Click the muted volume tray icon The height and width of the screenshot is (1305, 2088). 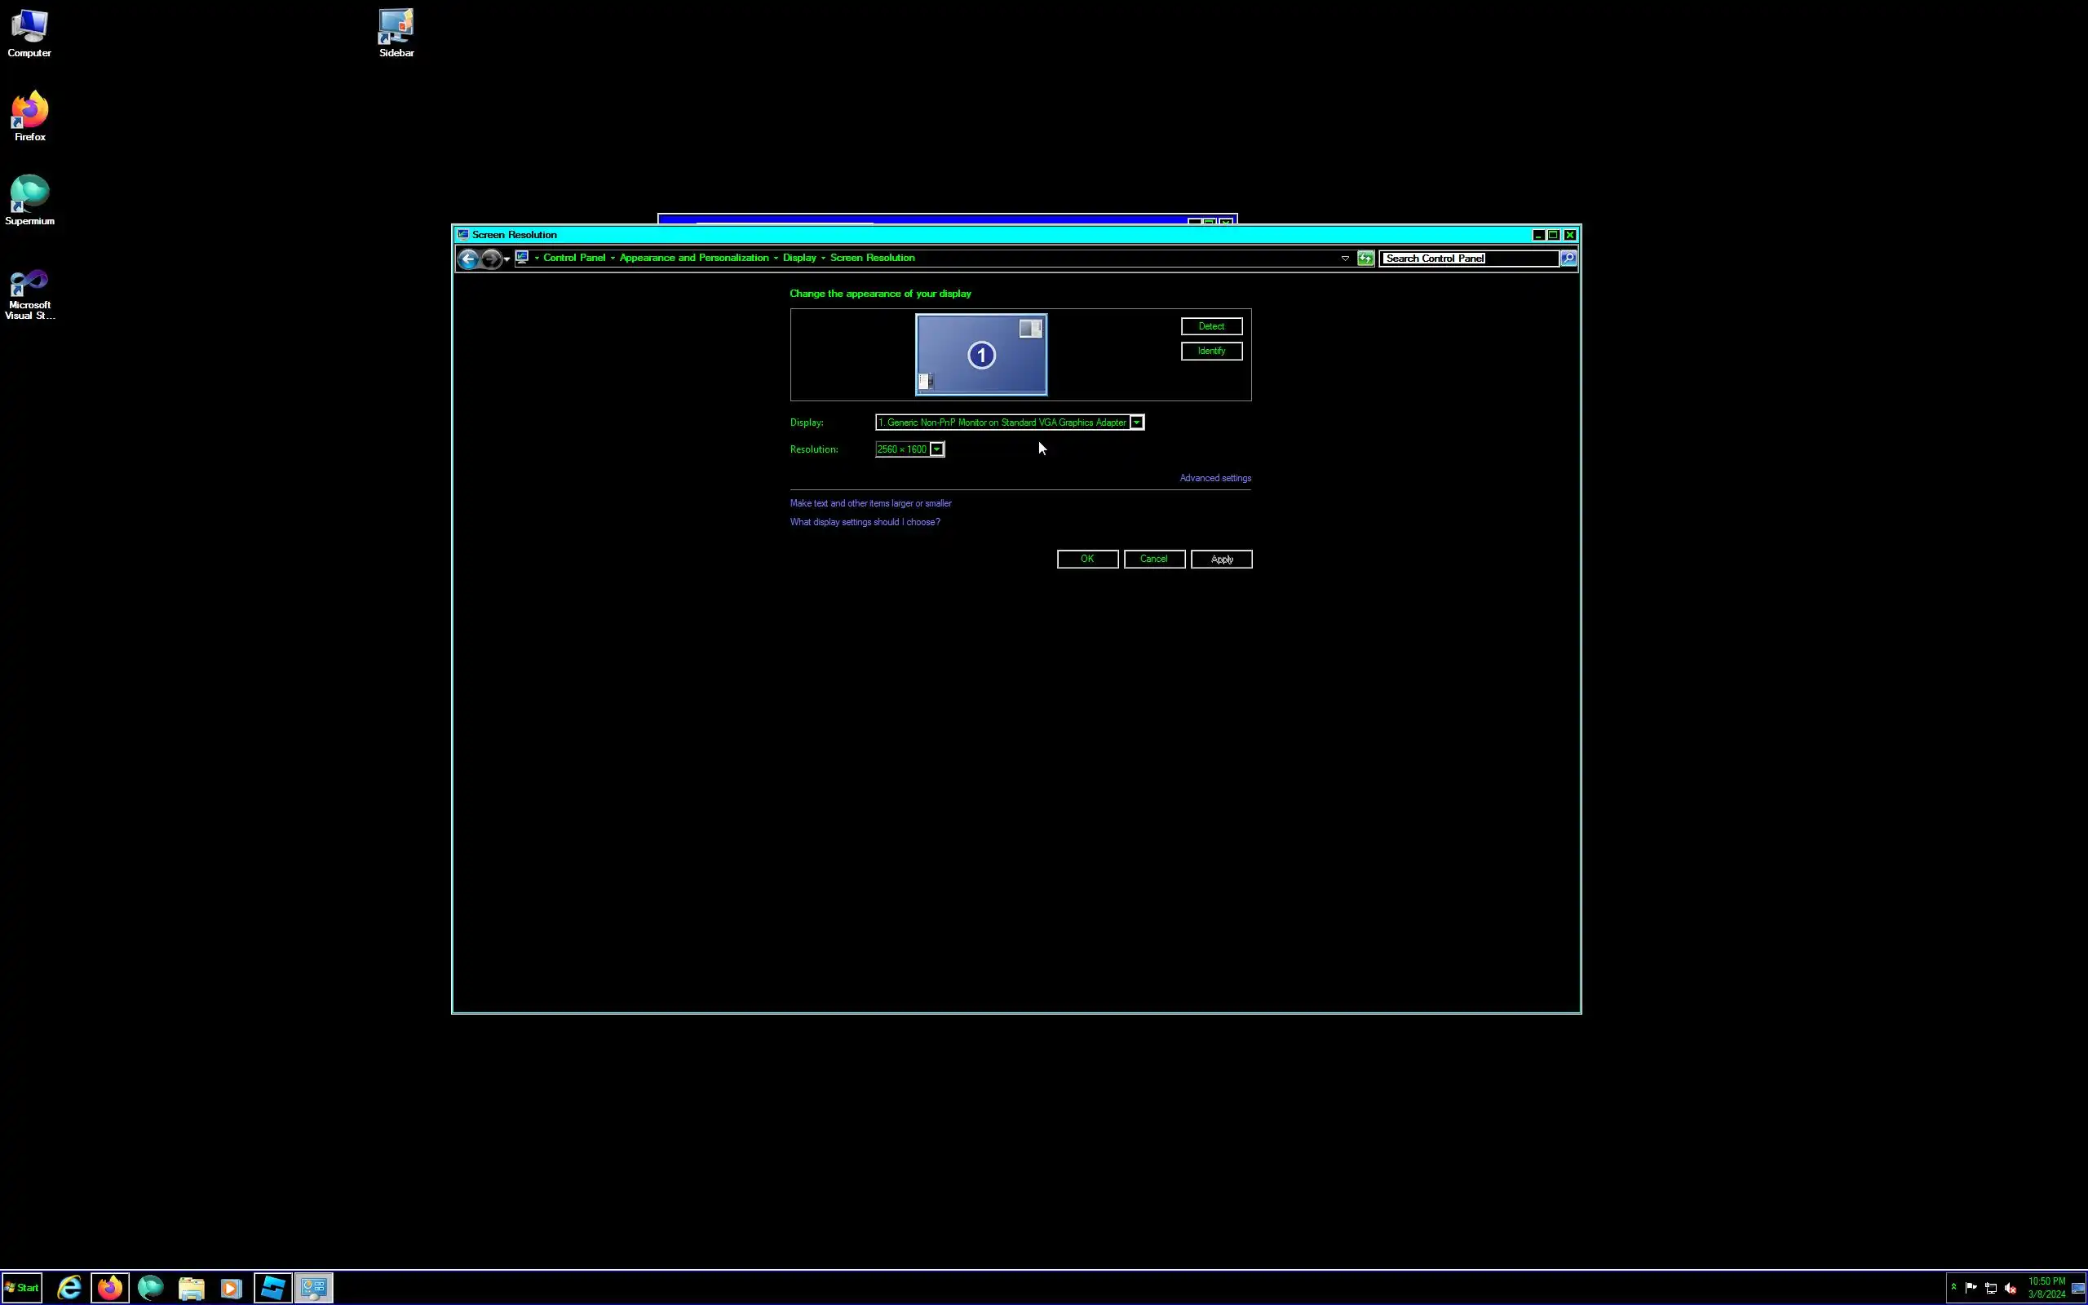[x=2011, y=1288]
